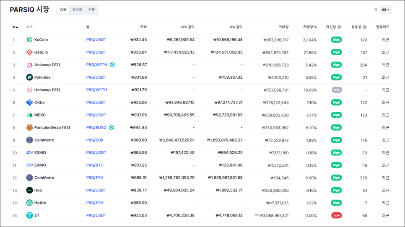Open PRQ/USDT pair link for KuCoin
405x227 pixels.
(x=96, y=40)
